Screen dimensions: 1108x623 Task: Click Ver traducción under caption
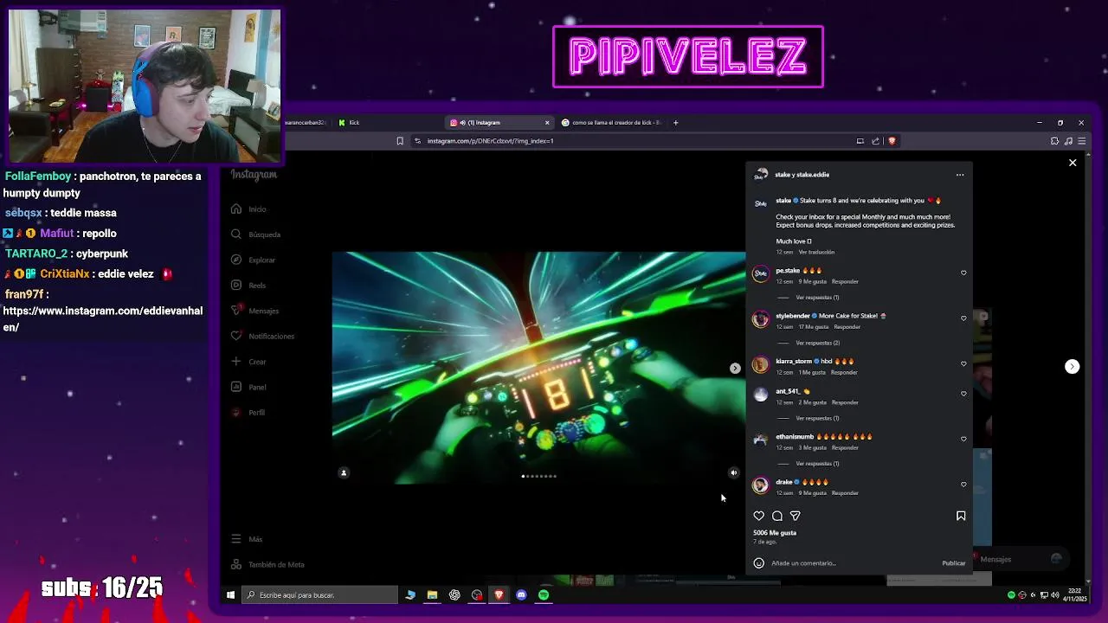pos(816,252)
